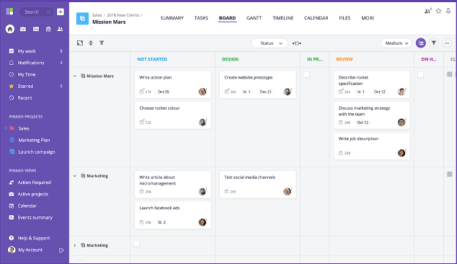
Task: Open the Create website prototype card
Action: 258,84
